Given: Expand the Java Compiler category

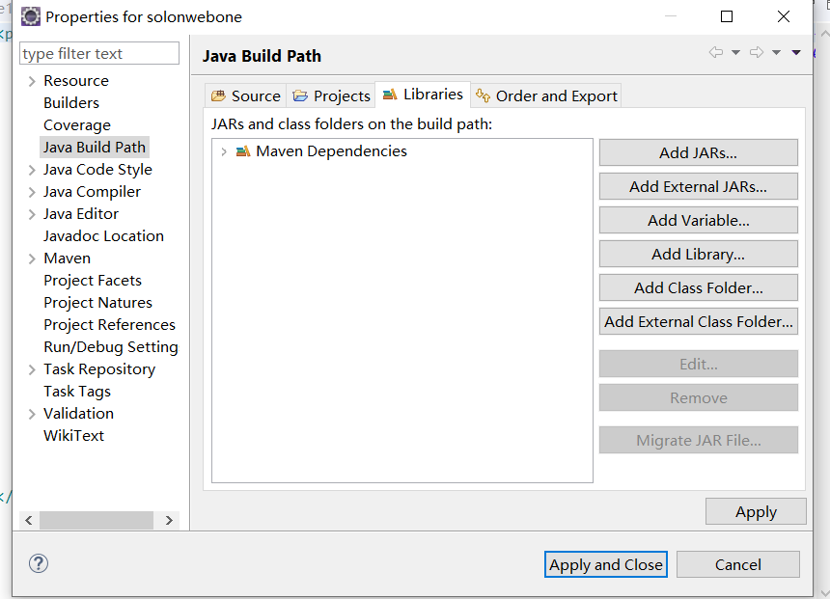Looking at the screenshot, I should [x=32, y=192].
